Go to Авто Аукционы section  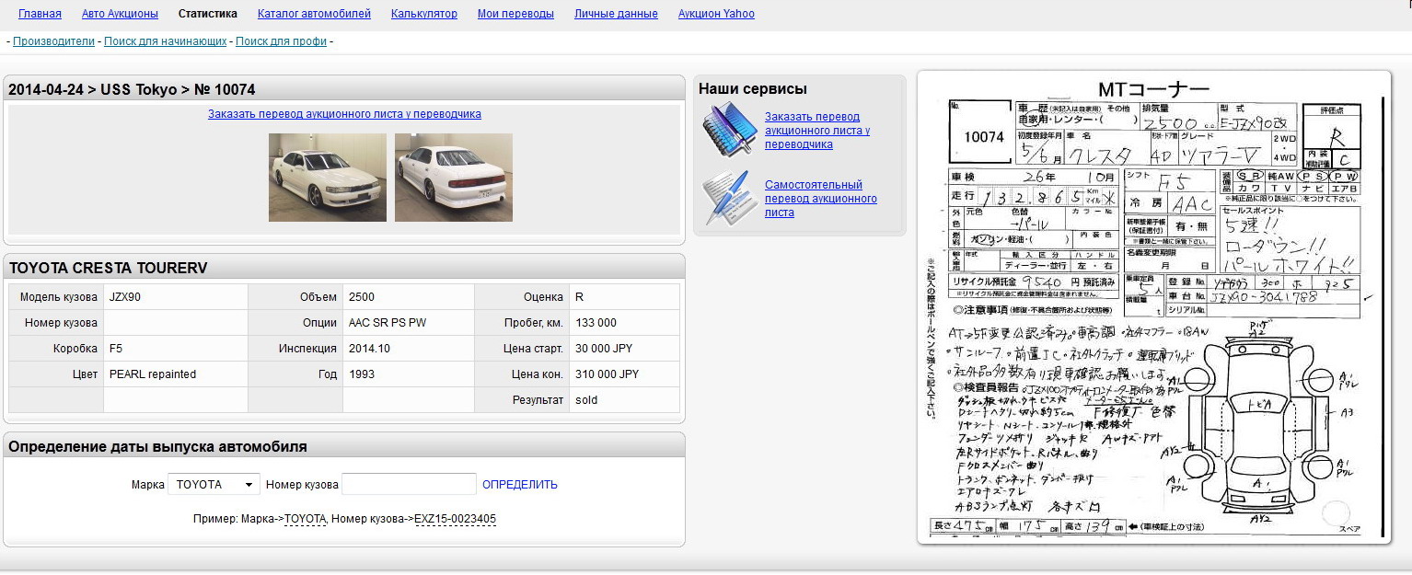point(120,14)
